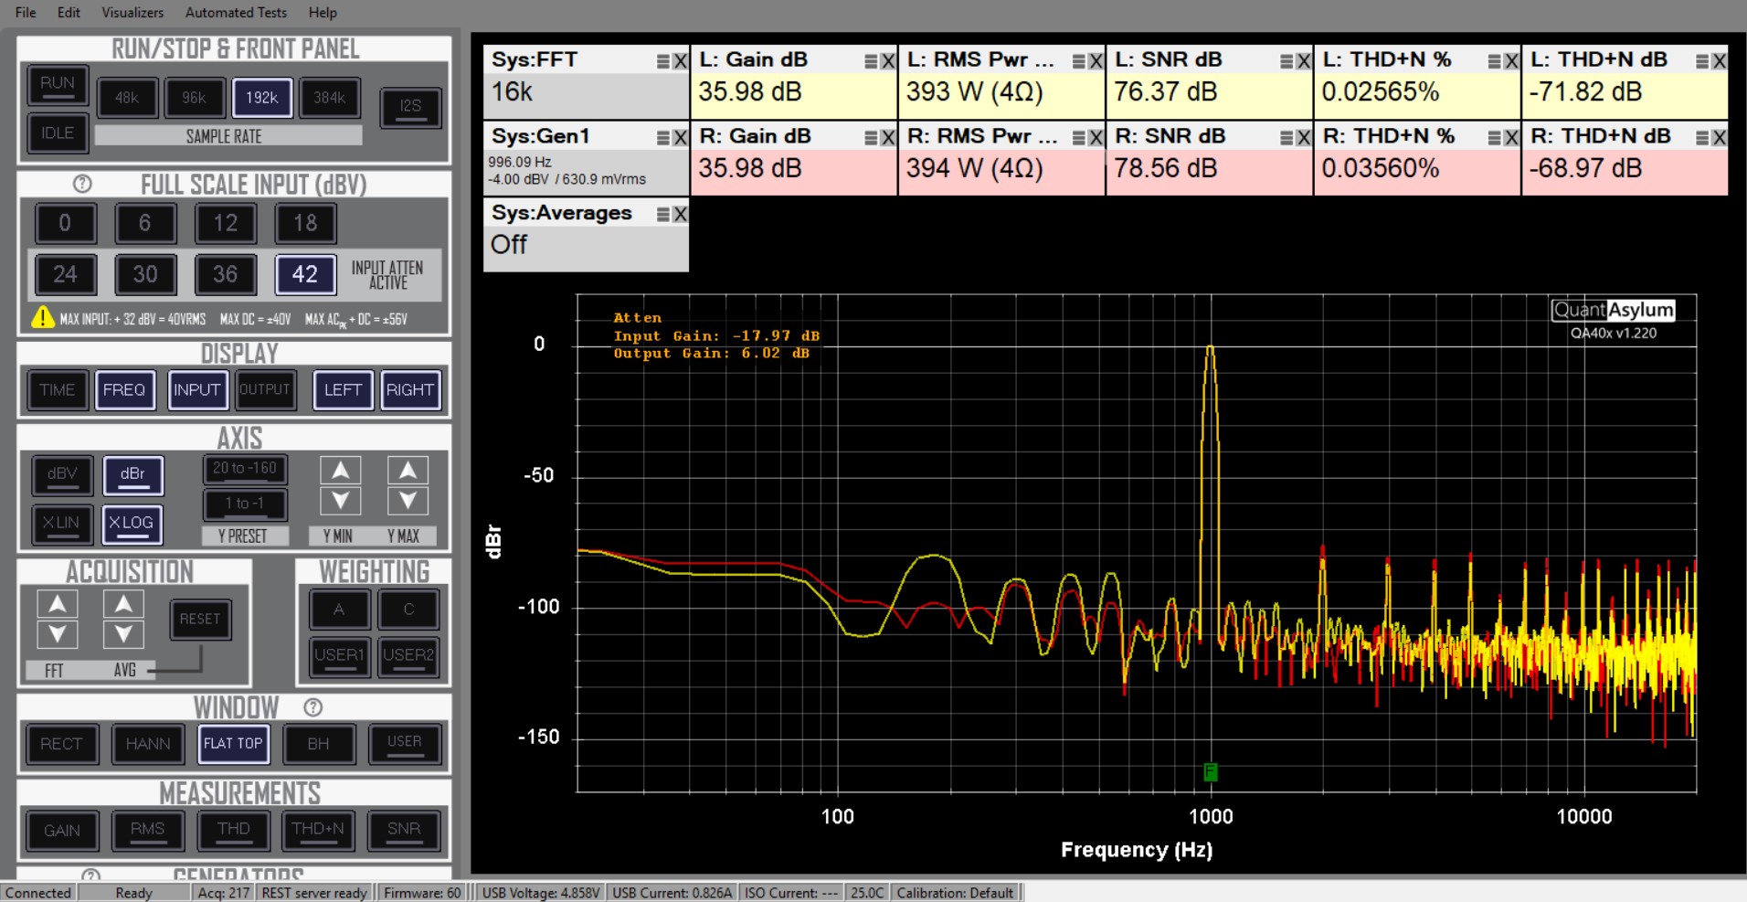The image size is (1747, 902).
Task: Open the L: RMS Pwr tile menu
Action: click(x=1079, y=61)
